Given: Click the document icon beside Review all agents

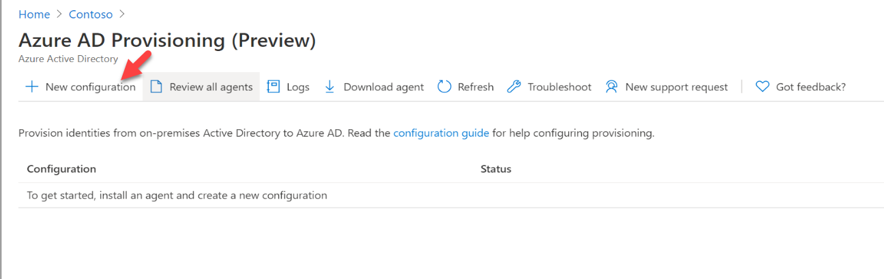Looking at the screenshot, I should pos(156,87).
